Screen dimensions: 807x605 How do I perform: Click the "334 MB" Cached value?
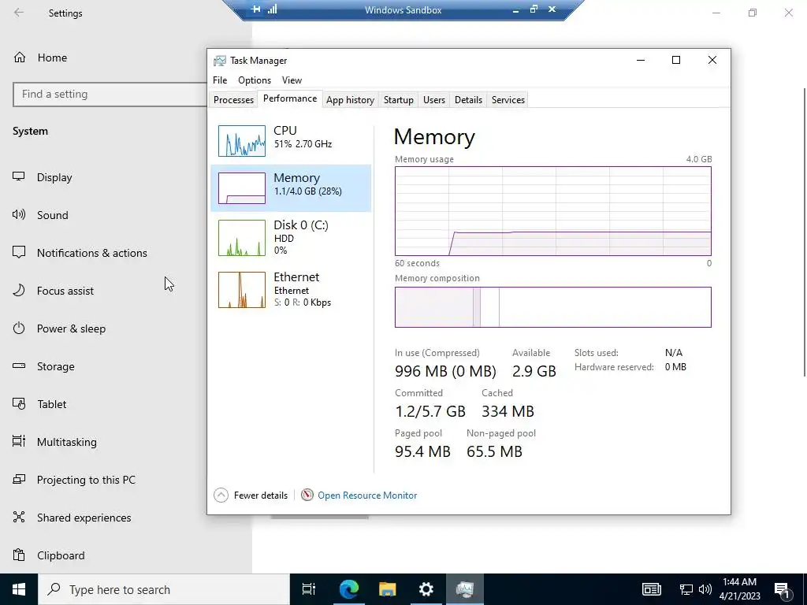point(508,411)
